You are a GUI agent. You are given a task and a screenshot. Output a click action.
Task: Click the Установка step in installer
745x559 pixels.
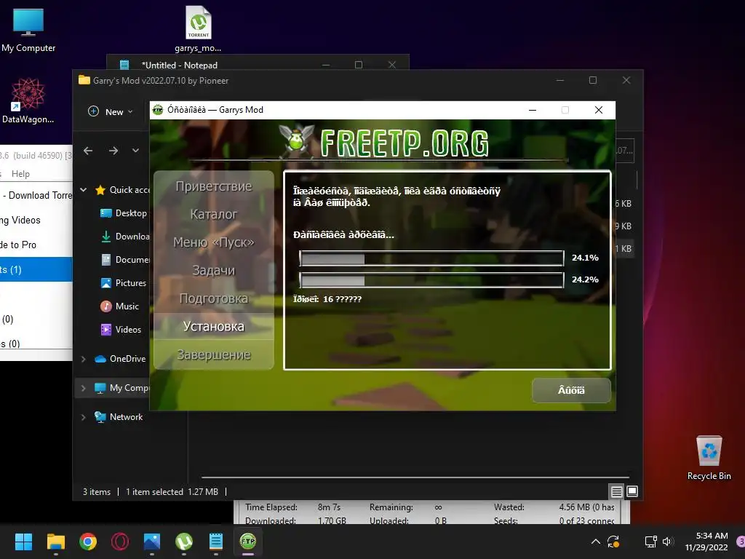point(214,327)
